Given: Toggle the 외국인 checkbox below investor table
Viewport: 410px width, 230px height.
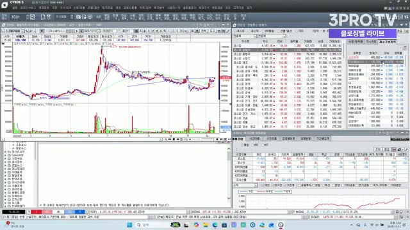Looking at the screenshot, I should pos(273,185).
